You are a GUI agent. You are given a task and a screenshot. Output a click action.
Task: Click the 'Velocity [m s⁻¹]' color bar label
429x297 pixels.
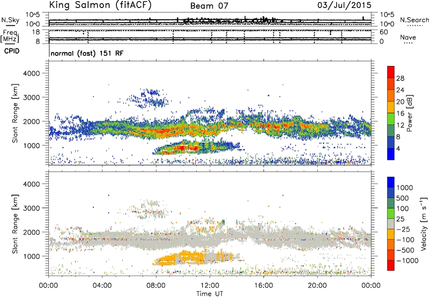(424, 224)
